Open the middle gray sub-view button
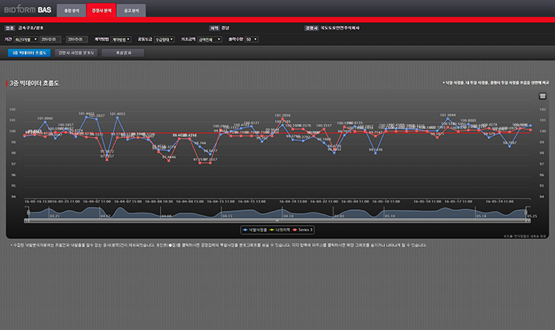The height and width of the screenshot is (330, 555). (76, 53)
